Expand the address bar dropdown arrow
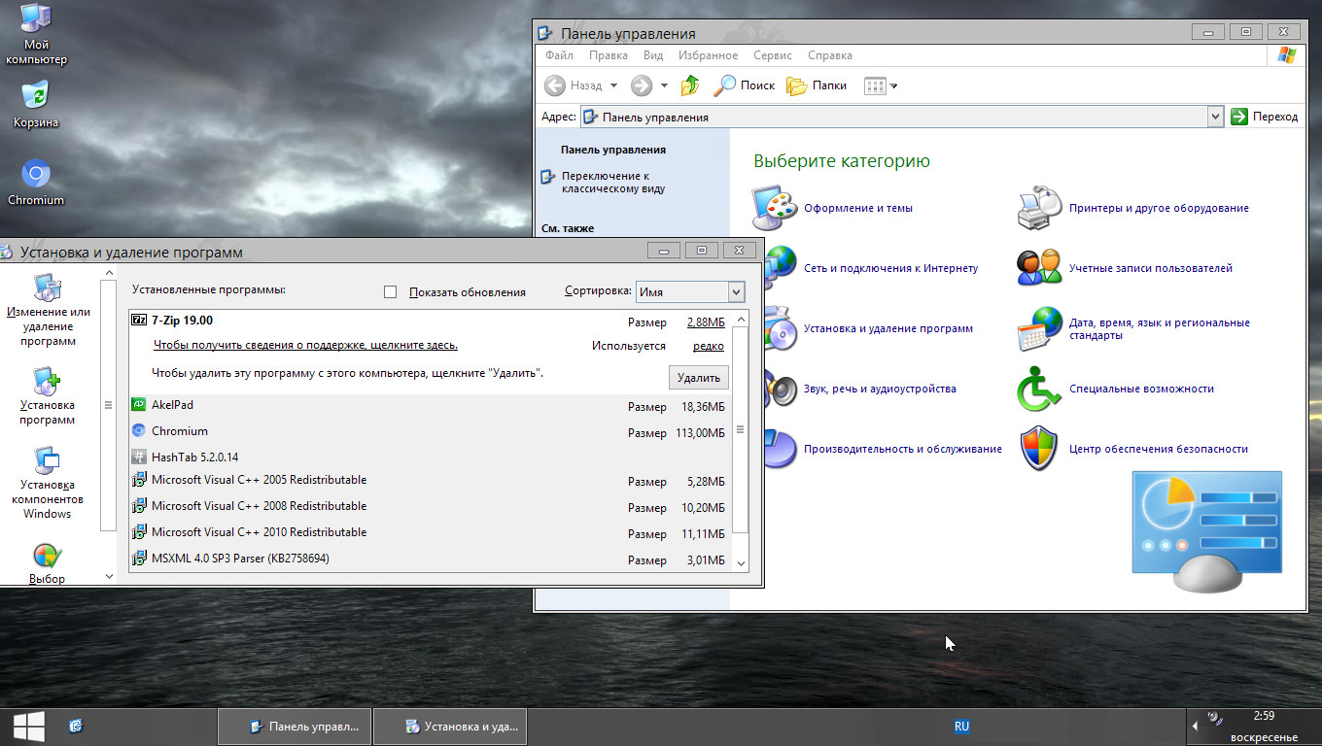This screenshot has height=746, width=1322. point(1214,117)
